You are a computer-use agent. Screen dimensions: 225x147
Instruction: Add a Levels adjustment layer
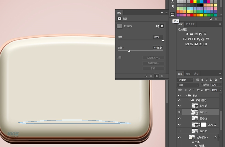coord(192,34)
